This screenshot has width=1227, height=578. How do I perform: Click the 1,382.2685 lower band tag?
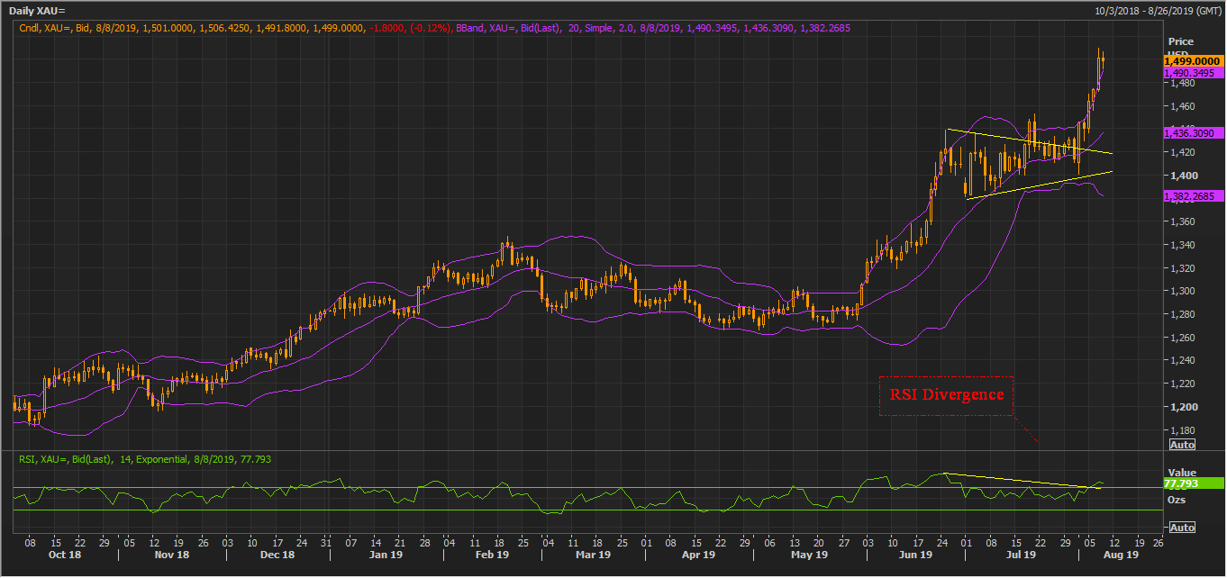(x=1193, y=196)
